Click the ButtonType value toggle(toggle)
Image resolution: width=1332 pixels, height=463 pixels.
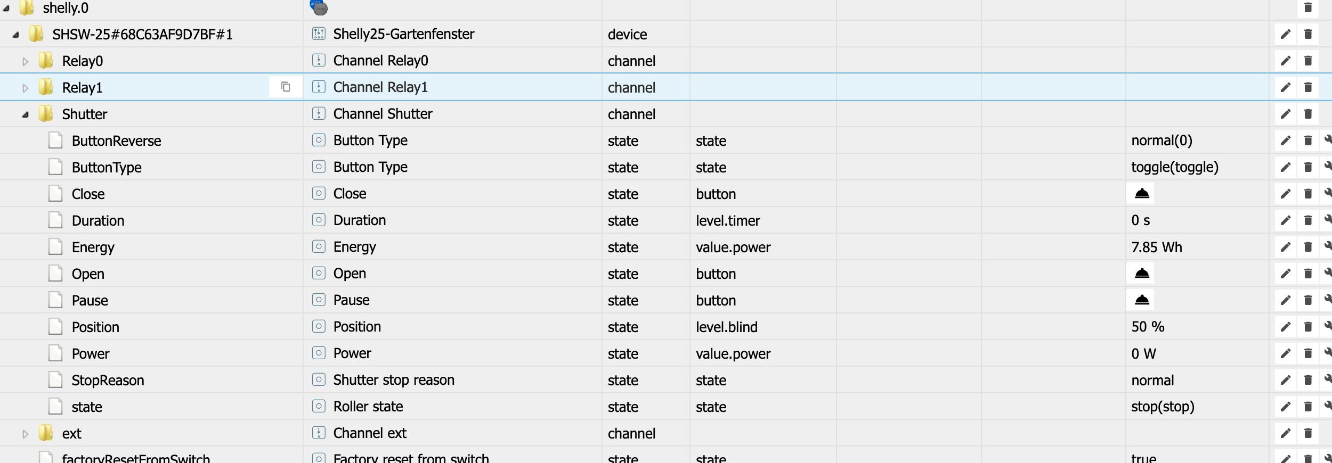pos(1174,167)
